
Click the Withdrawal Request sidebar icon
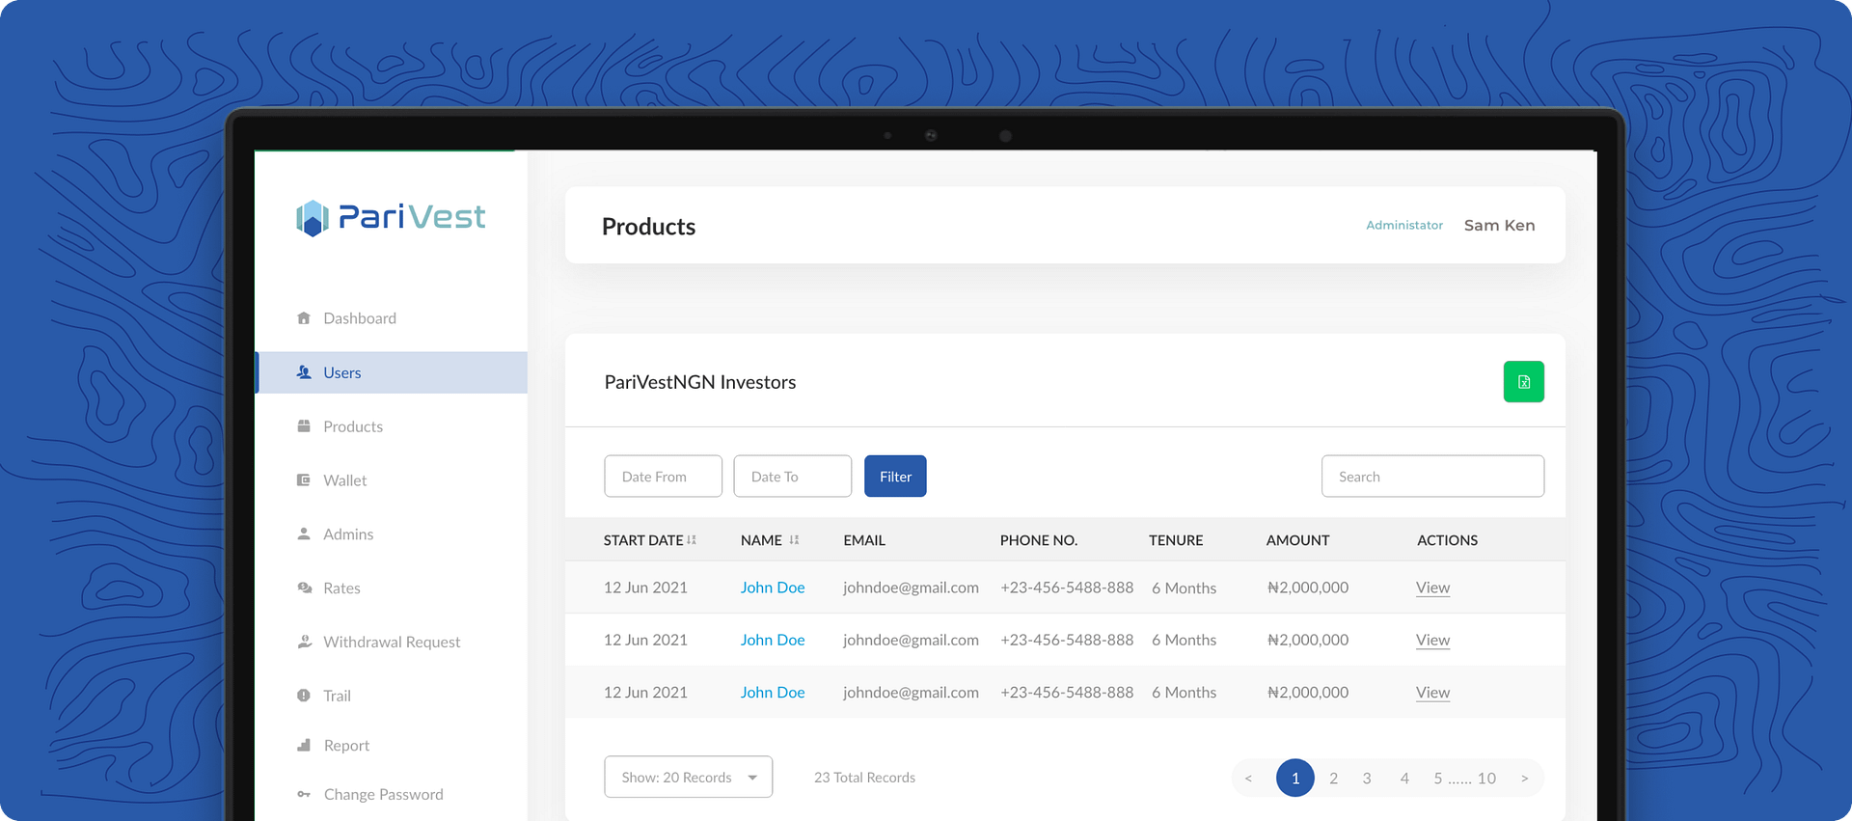click(x=304, y=642)
